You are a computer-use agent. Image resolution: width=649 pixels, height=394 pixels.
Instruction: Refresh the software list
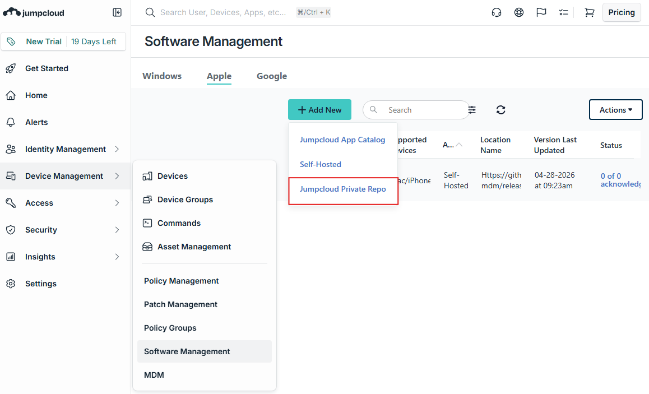pyautogui.click(x=501, y=110)
